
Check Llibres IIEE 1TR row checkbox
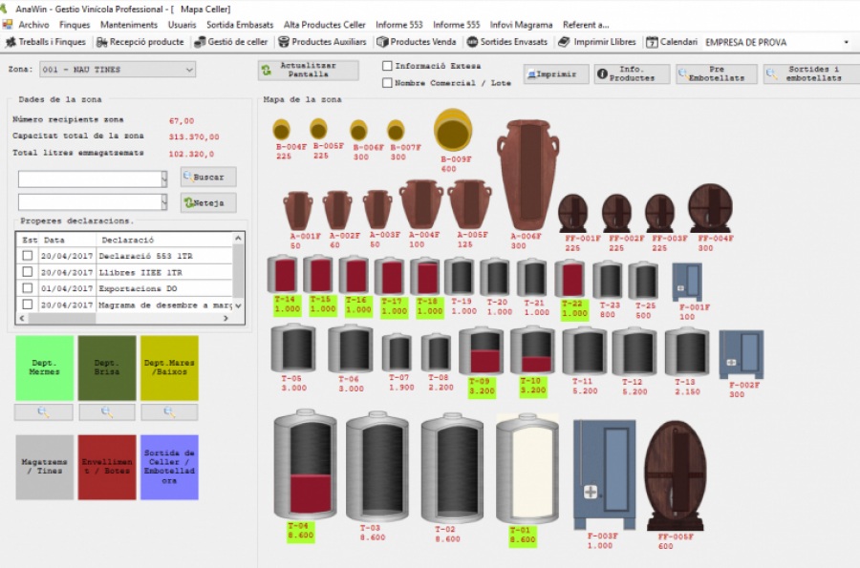point(28,272)
